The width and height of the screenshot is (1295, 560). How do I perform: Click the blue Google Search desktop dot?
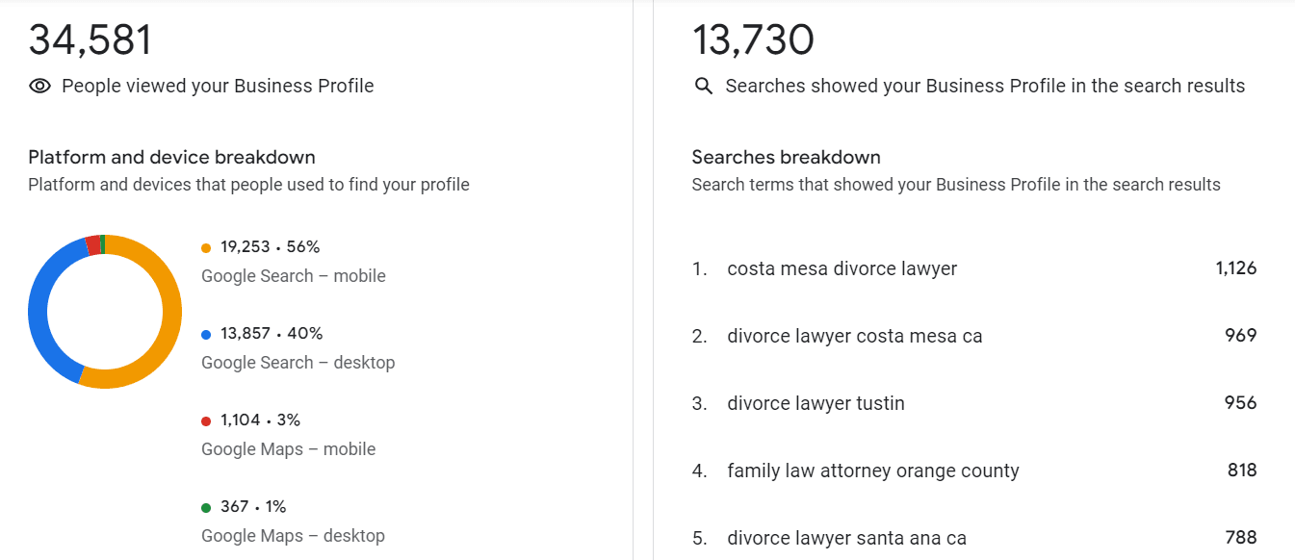(x=206, y=335)
